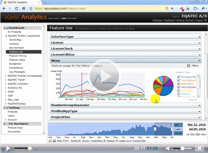Select Feature Value in sidebar
Viewport: 208px width, 153px height.
(17, 60)
